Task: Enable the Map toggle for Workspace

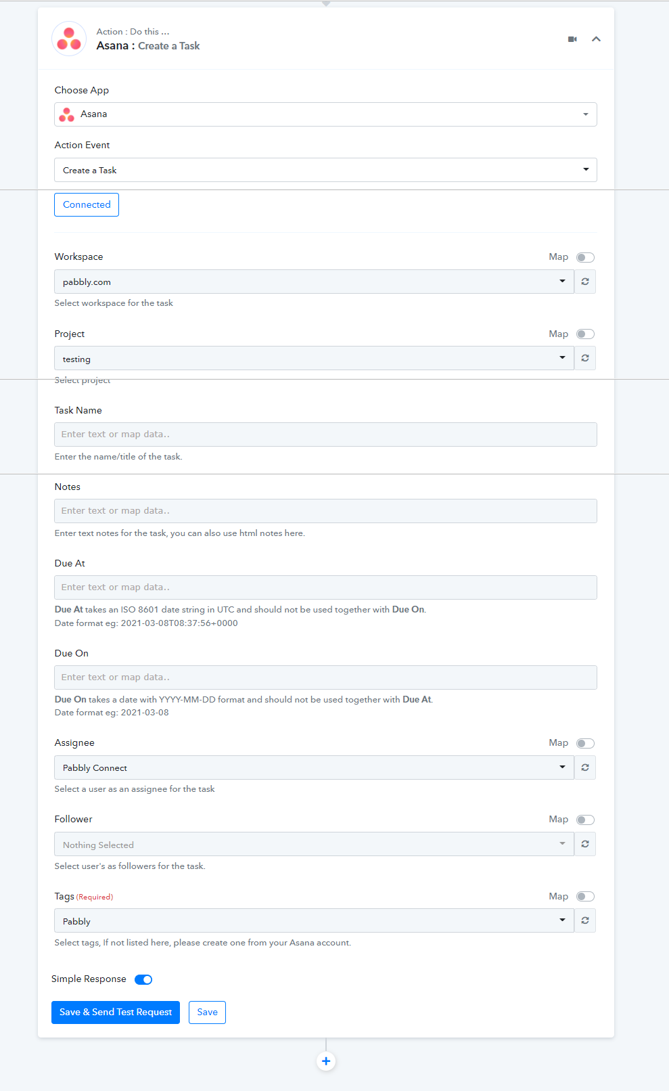Action: (585, 257)
